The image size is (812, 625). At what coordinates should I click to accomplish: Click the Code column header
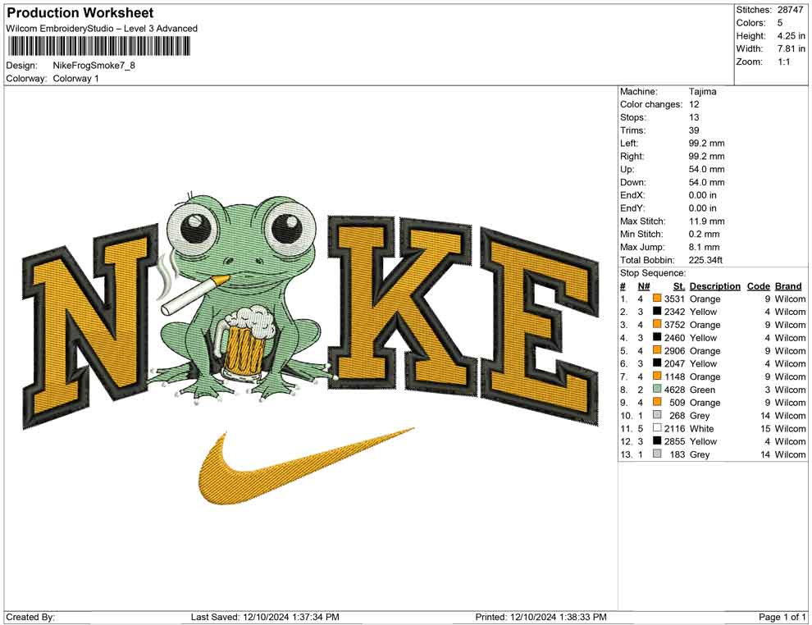click(x=758, y=285)
